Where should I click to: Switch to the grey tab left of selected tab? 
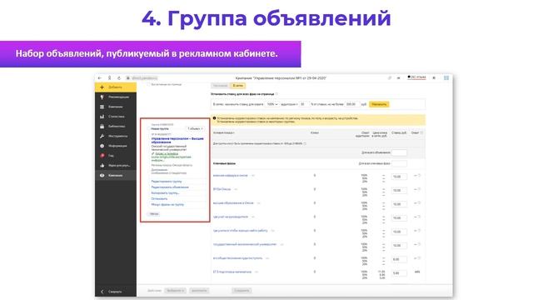click(x=220, y=86)
